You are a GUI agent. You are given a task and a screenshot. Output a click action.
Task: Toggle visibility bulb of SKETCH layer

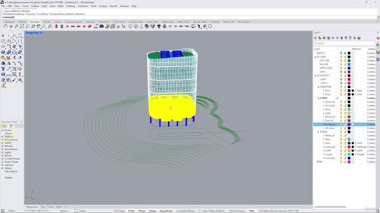341,53
